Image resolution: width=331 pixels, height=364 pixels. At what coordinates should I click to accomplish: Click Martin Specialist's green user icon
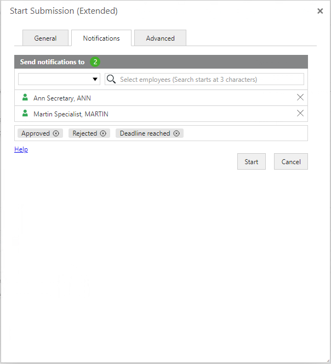click(25, 114)
